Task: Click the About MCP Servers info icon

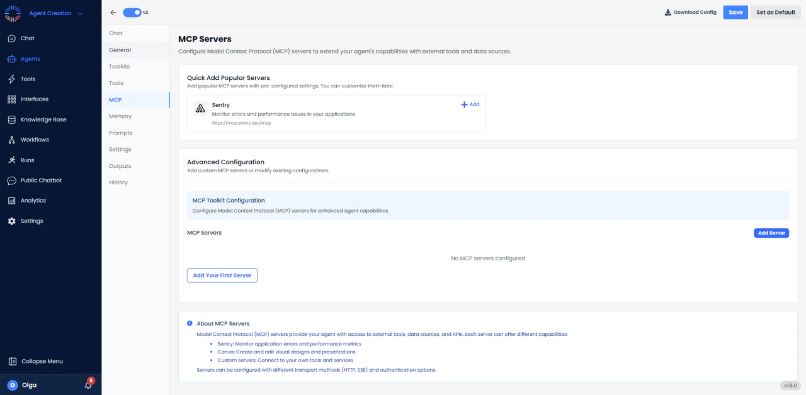Action: click(190, 323)
